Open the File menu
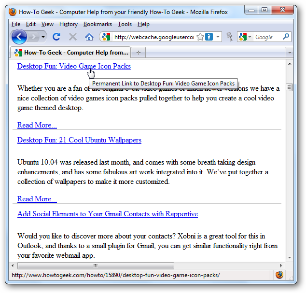Screen dimensions: 306x293 (x=16, y=24)
